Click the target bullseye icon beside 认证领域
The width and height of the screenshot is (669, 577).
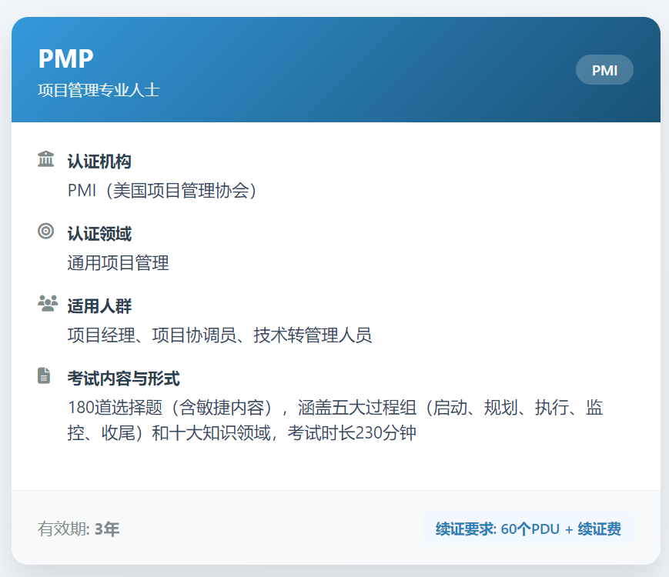46,231
